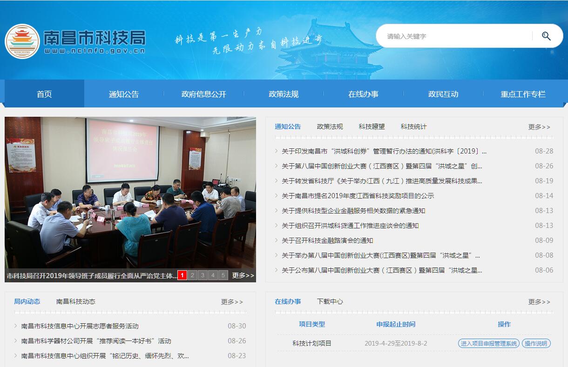Image resolution: width=568 pixels, height=367 pixels.
Task: Click the 项目类型 column header
Action: 312,324
